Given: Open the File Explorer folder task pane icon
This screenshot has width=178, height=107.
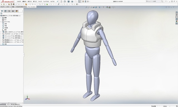Looking at the screenshot, I should pyautogui.click(x=177, y=17).
